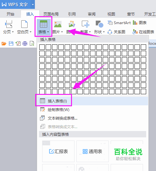Expand the 图片 dropdown arrow
Image resolution: width=156 pixels, height=171 pixels.
pos(62,32)
